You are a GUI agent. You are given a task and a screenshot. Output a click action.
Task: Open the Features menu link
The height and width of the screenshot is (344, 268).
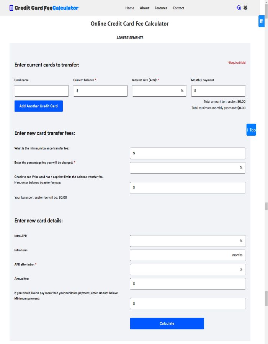pyautogui.click(x=161, y=8)
